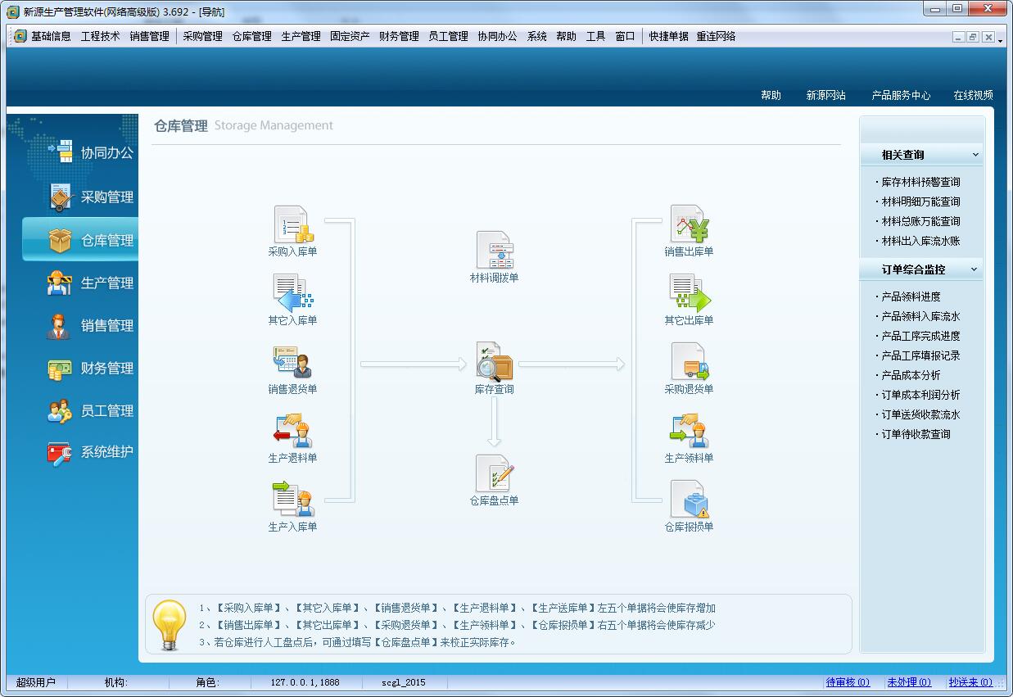This screenshot has width=1013, height=697.
Task: Click the 仓库报损单 damage report icon
Action: coord(689,500)
